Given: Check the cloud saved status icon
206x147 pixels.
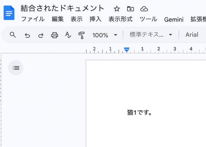Looking at the screenshot, I should [x=144, y=9].
